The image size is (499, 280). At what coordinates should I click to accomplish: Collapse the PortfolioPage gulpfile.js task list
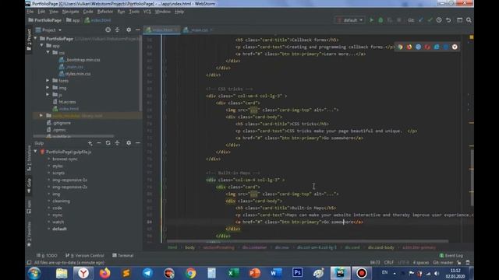36,152
